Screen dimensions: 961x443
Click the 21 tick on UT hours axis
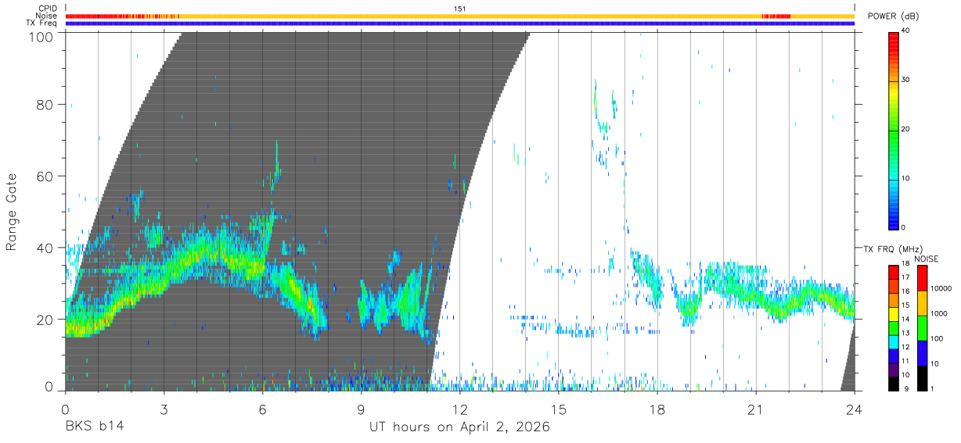[x=756, y=409]
